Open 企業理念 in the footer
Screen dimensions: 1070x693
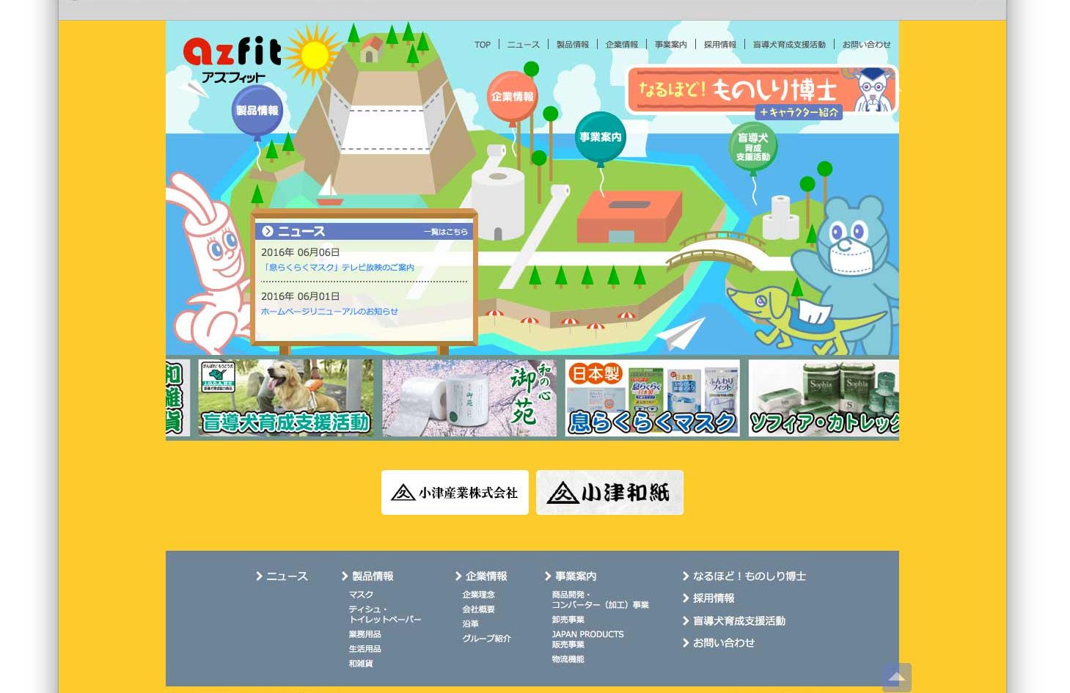[x=478, y=595]
